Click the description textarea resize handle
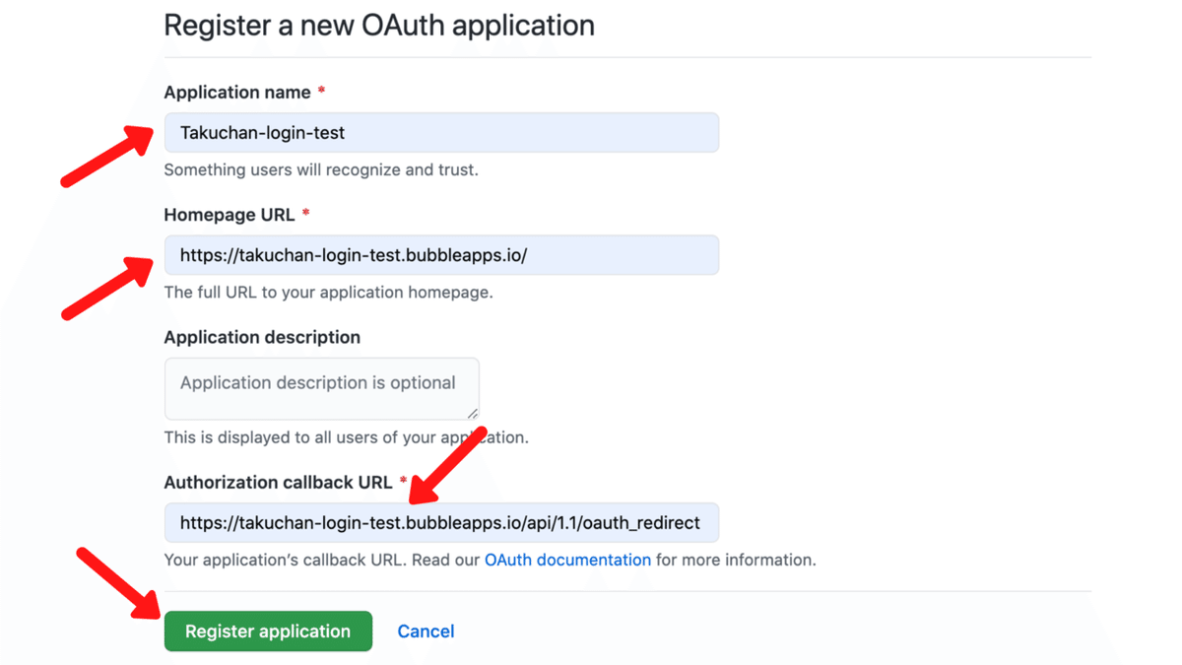 pyautogui.click(x=473, y=414)
